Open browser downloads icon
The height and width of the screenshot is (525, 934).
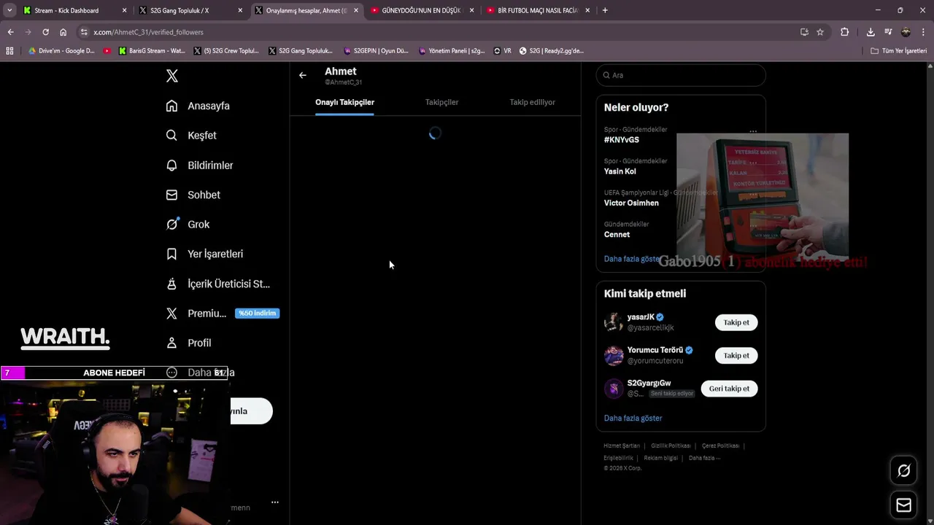point(871,32)
